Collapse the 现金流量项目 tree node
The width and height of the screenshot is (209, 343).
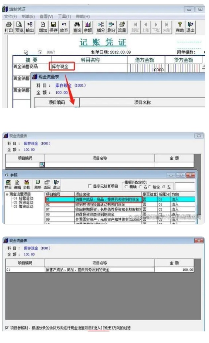pyautogui.click(x=7, y=194)
